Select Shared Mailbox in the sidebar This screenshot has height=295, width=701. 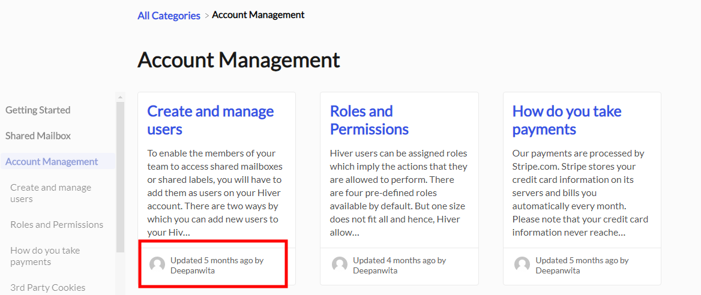[38, 136]
